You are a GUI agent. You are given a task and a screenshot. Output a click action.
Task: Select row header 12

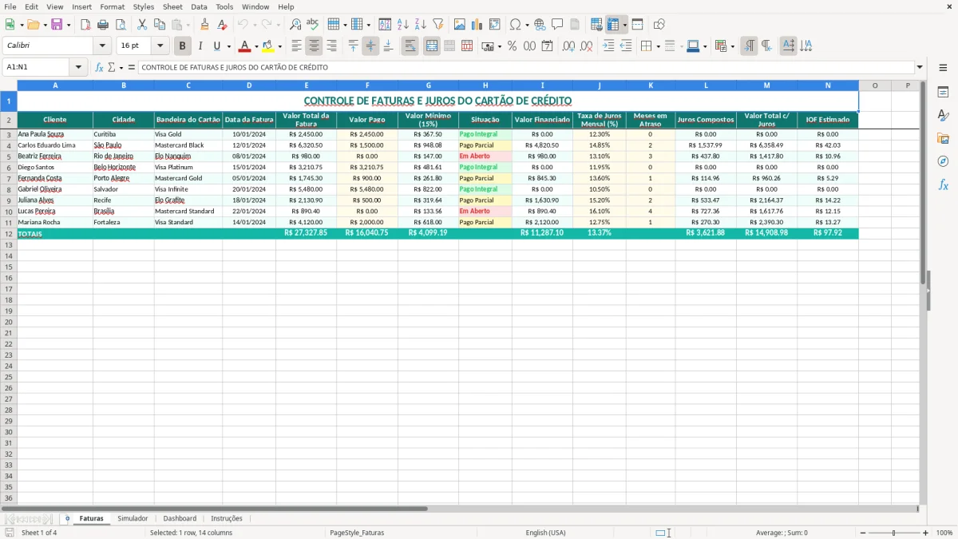point(9,233)
